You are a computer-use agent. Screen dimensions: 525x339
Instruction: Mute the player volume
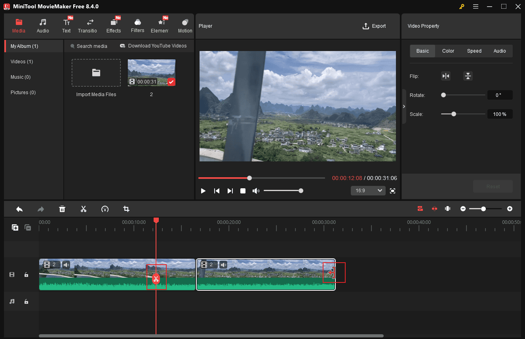[x=256, y=191]
